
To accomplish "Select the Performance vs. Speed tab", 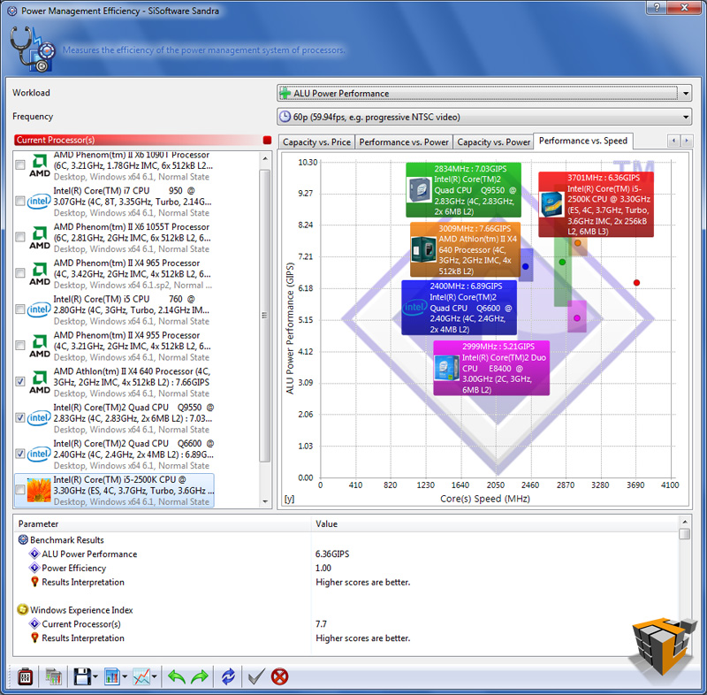I will pyautogui.click(x=583, y=141).
